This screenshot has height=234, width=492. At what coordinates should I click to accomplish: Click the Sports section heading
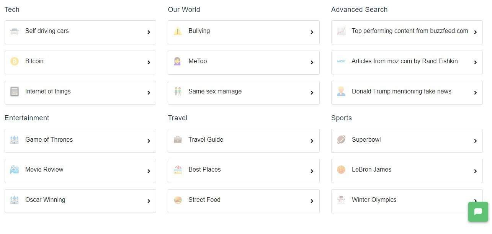341,118
